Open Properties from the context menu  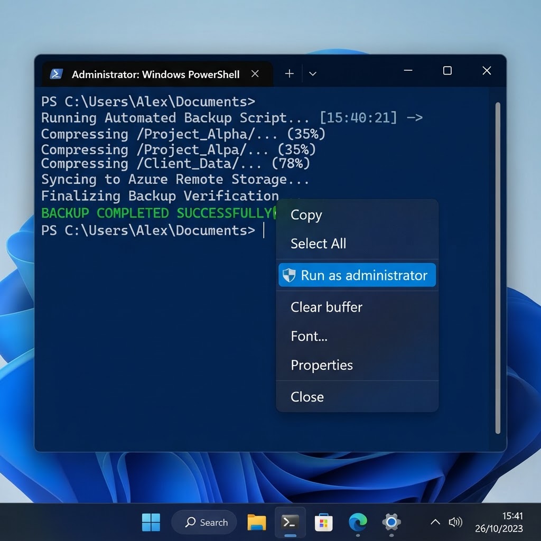click(x=357, y=365)
